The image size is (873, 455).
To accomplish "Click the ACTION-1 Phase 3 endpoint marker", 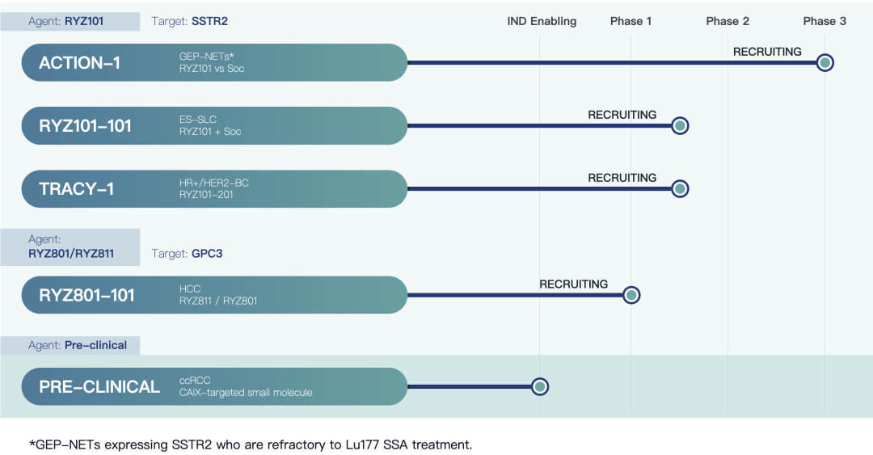I will click(824, 62).
